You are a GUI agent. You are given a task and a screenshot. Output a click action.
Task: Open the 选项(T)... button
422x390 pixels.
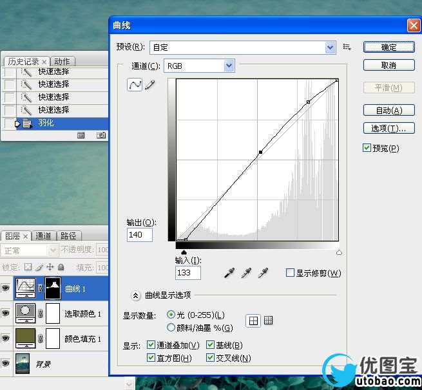tap(388, 128)
